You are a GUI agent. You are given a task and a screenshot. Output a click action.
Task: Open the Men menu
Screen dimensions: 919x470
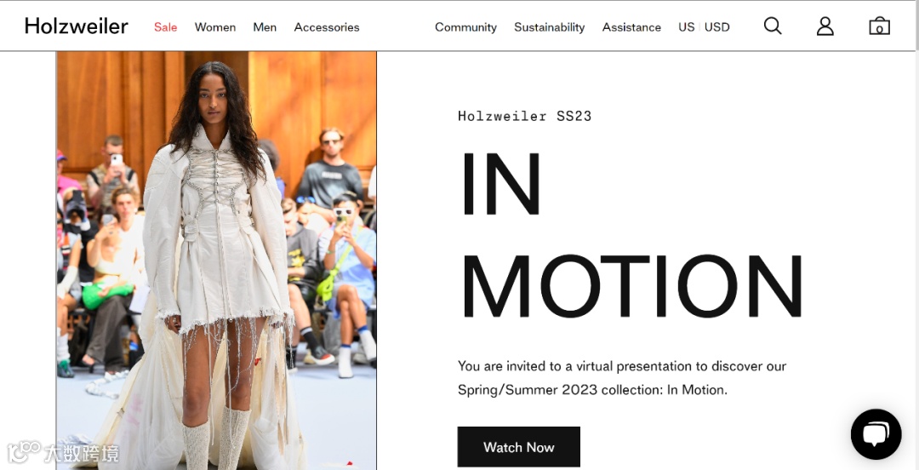[x=265, y=27]
